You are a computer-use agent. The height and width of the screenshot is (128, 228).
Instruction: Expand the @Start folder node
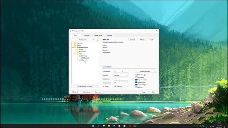pyautogui.click(x=75, y=49)
